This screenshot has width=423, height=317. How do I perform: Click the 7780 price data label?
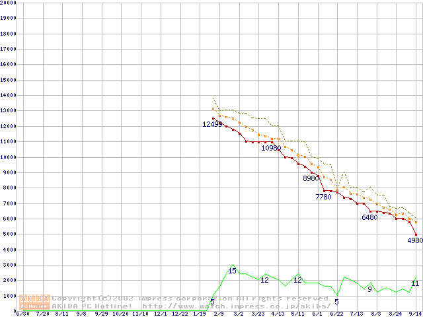coord(323,197)
